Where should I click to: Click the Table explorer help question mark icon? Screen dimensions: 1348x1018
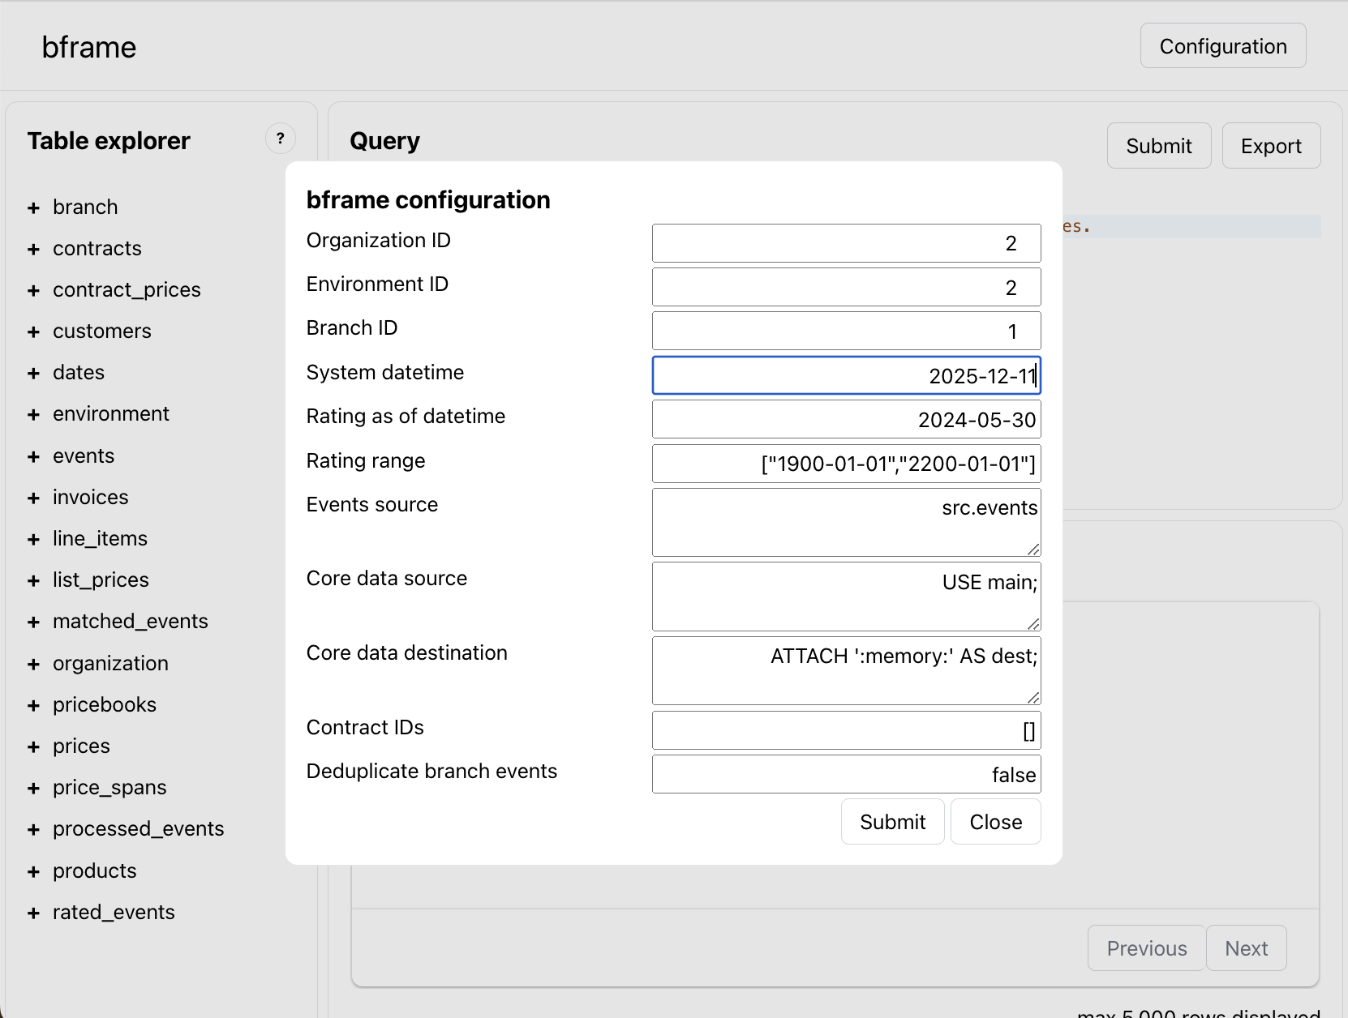[281, 139]
